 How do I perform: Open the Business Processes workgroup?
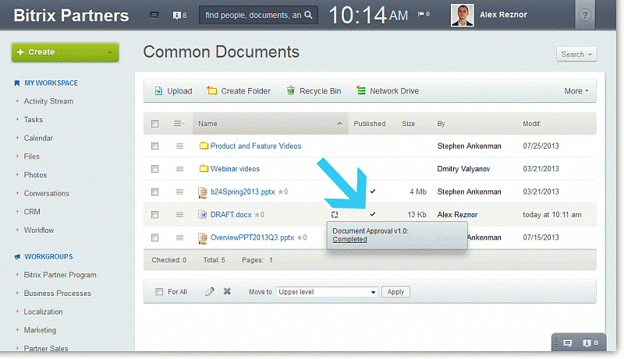click(57, 294)
